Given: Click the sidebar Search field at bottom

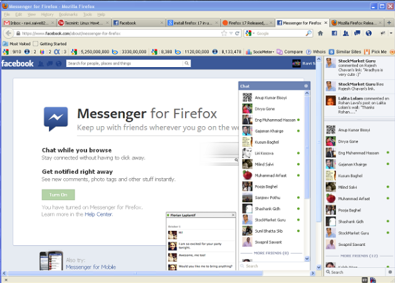Looking at the screenshot, I should click(x=355, y=272).
